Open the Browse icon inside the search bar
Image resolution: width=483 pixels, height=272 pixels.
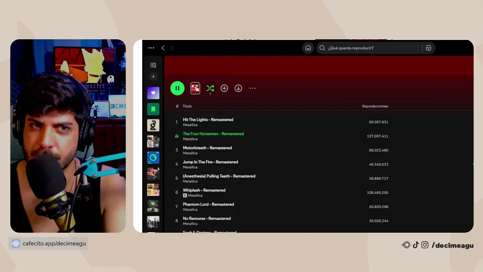428,48
